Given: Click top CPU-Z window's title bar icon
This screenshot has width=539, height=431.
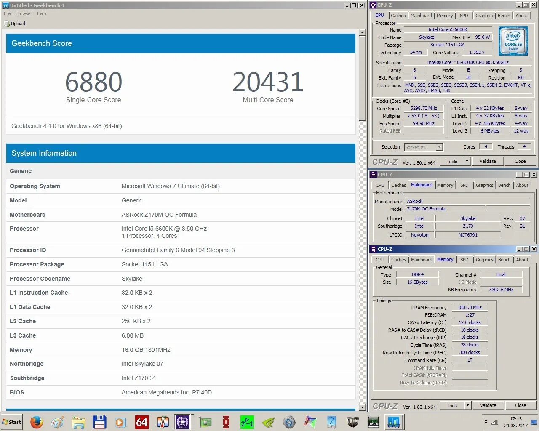Looking at the screenshot, I should [373, 5].
